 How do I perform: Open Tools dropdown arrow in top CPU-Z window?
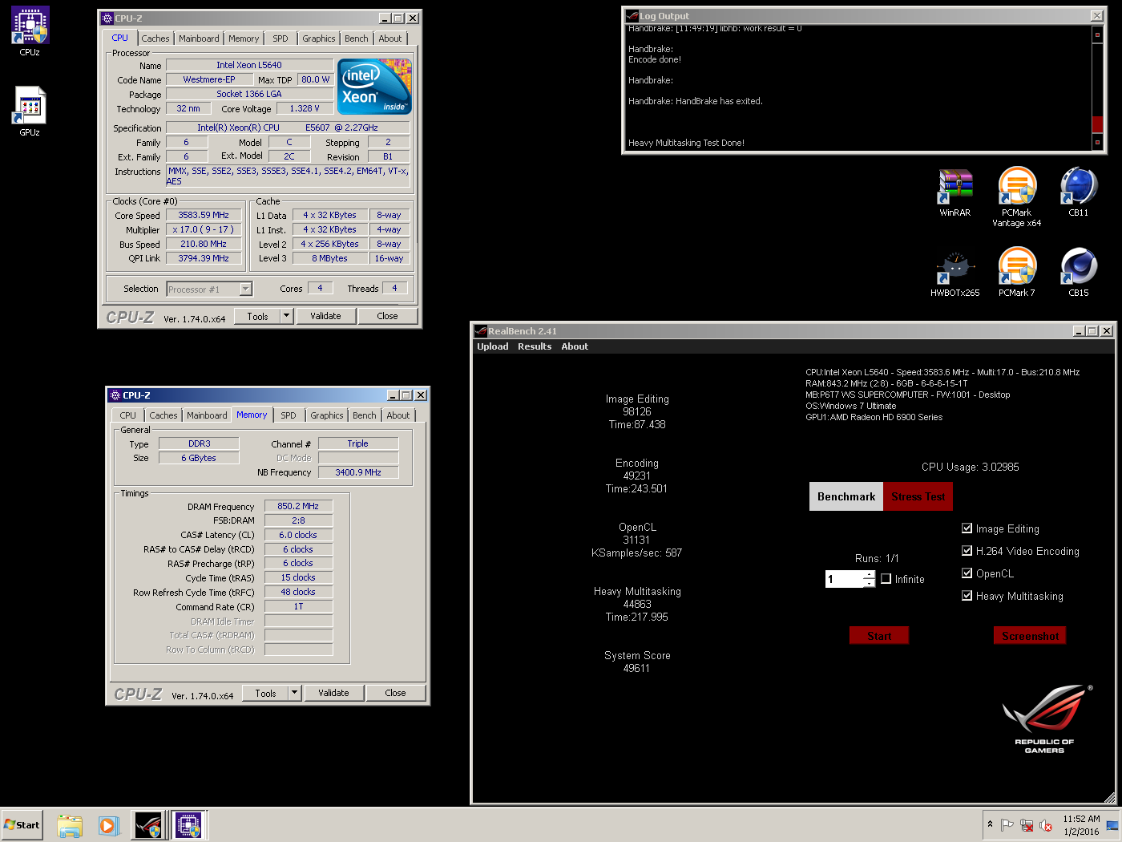point(286,316)
